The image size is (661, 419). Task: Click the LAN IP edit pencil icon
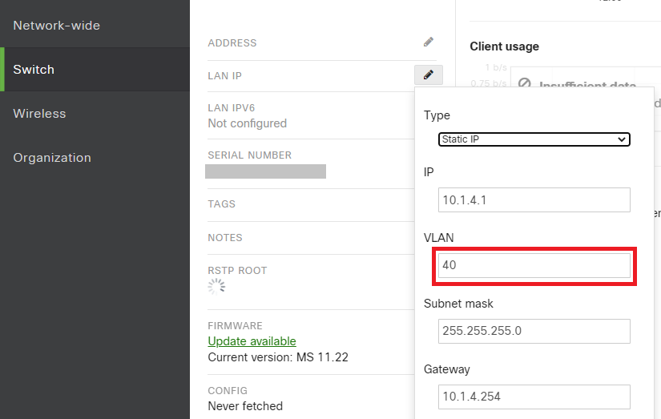click(x=429, y=75)
